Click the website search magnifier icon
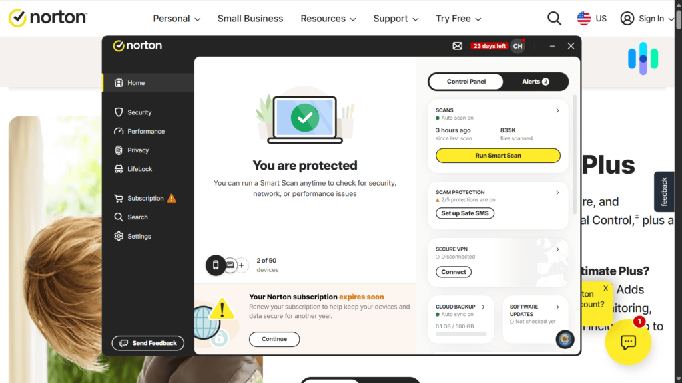The width and height of the screenshot is (682, 383). coord(554,19)
